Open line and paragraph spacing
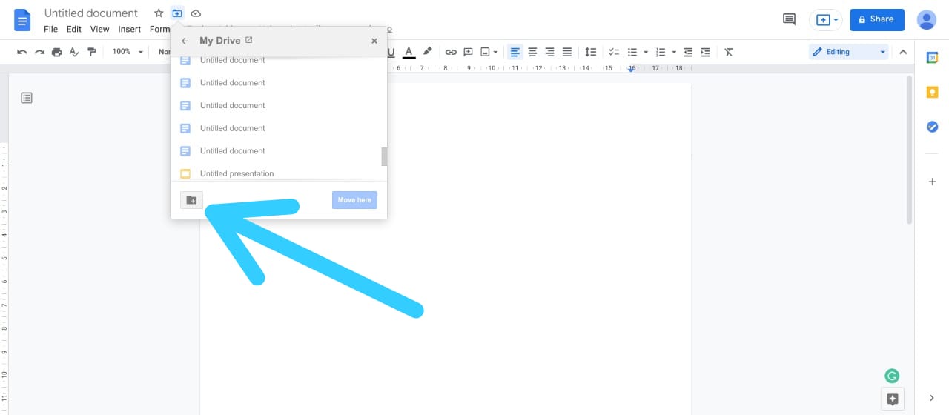 pos(591,52)
